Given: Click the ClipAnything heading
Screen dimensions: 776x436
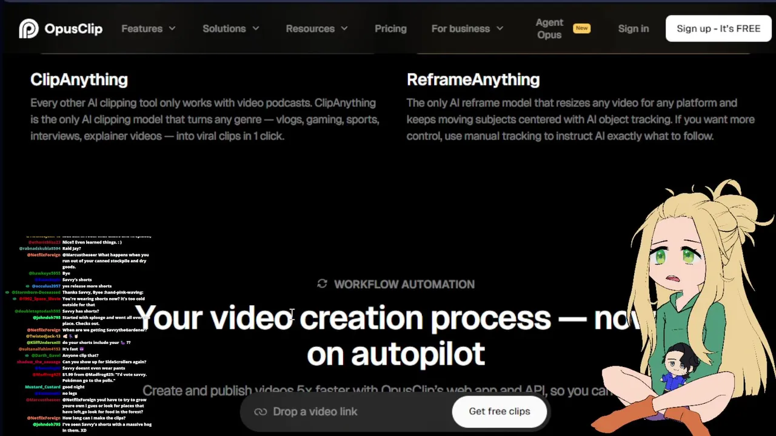Looking at the screenshot, I should 79,79.
